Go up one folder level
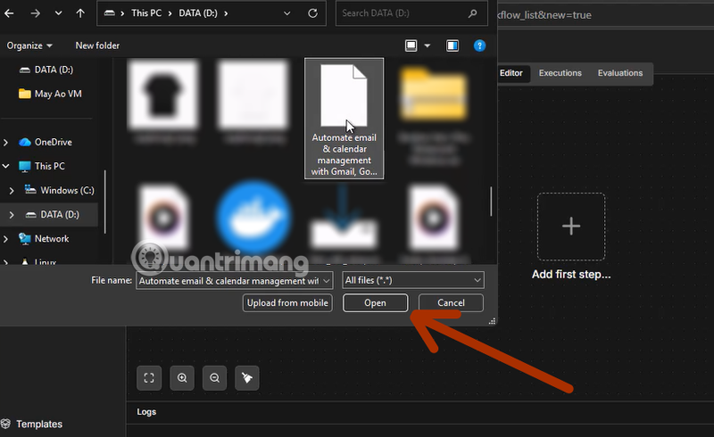Screen dimensions: 714x437 (80, 13)
